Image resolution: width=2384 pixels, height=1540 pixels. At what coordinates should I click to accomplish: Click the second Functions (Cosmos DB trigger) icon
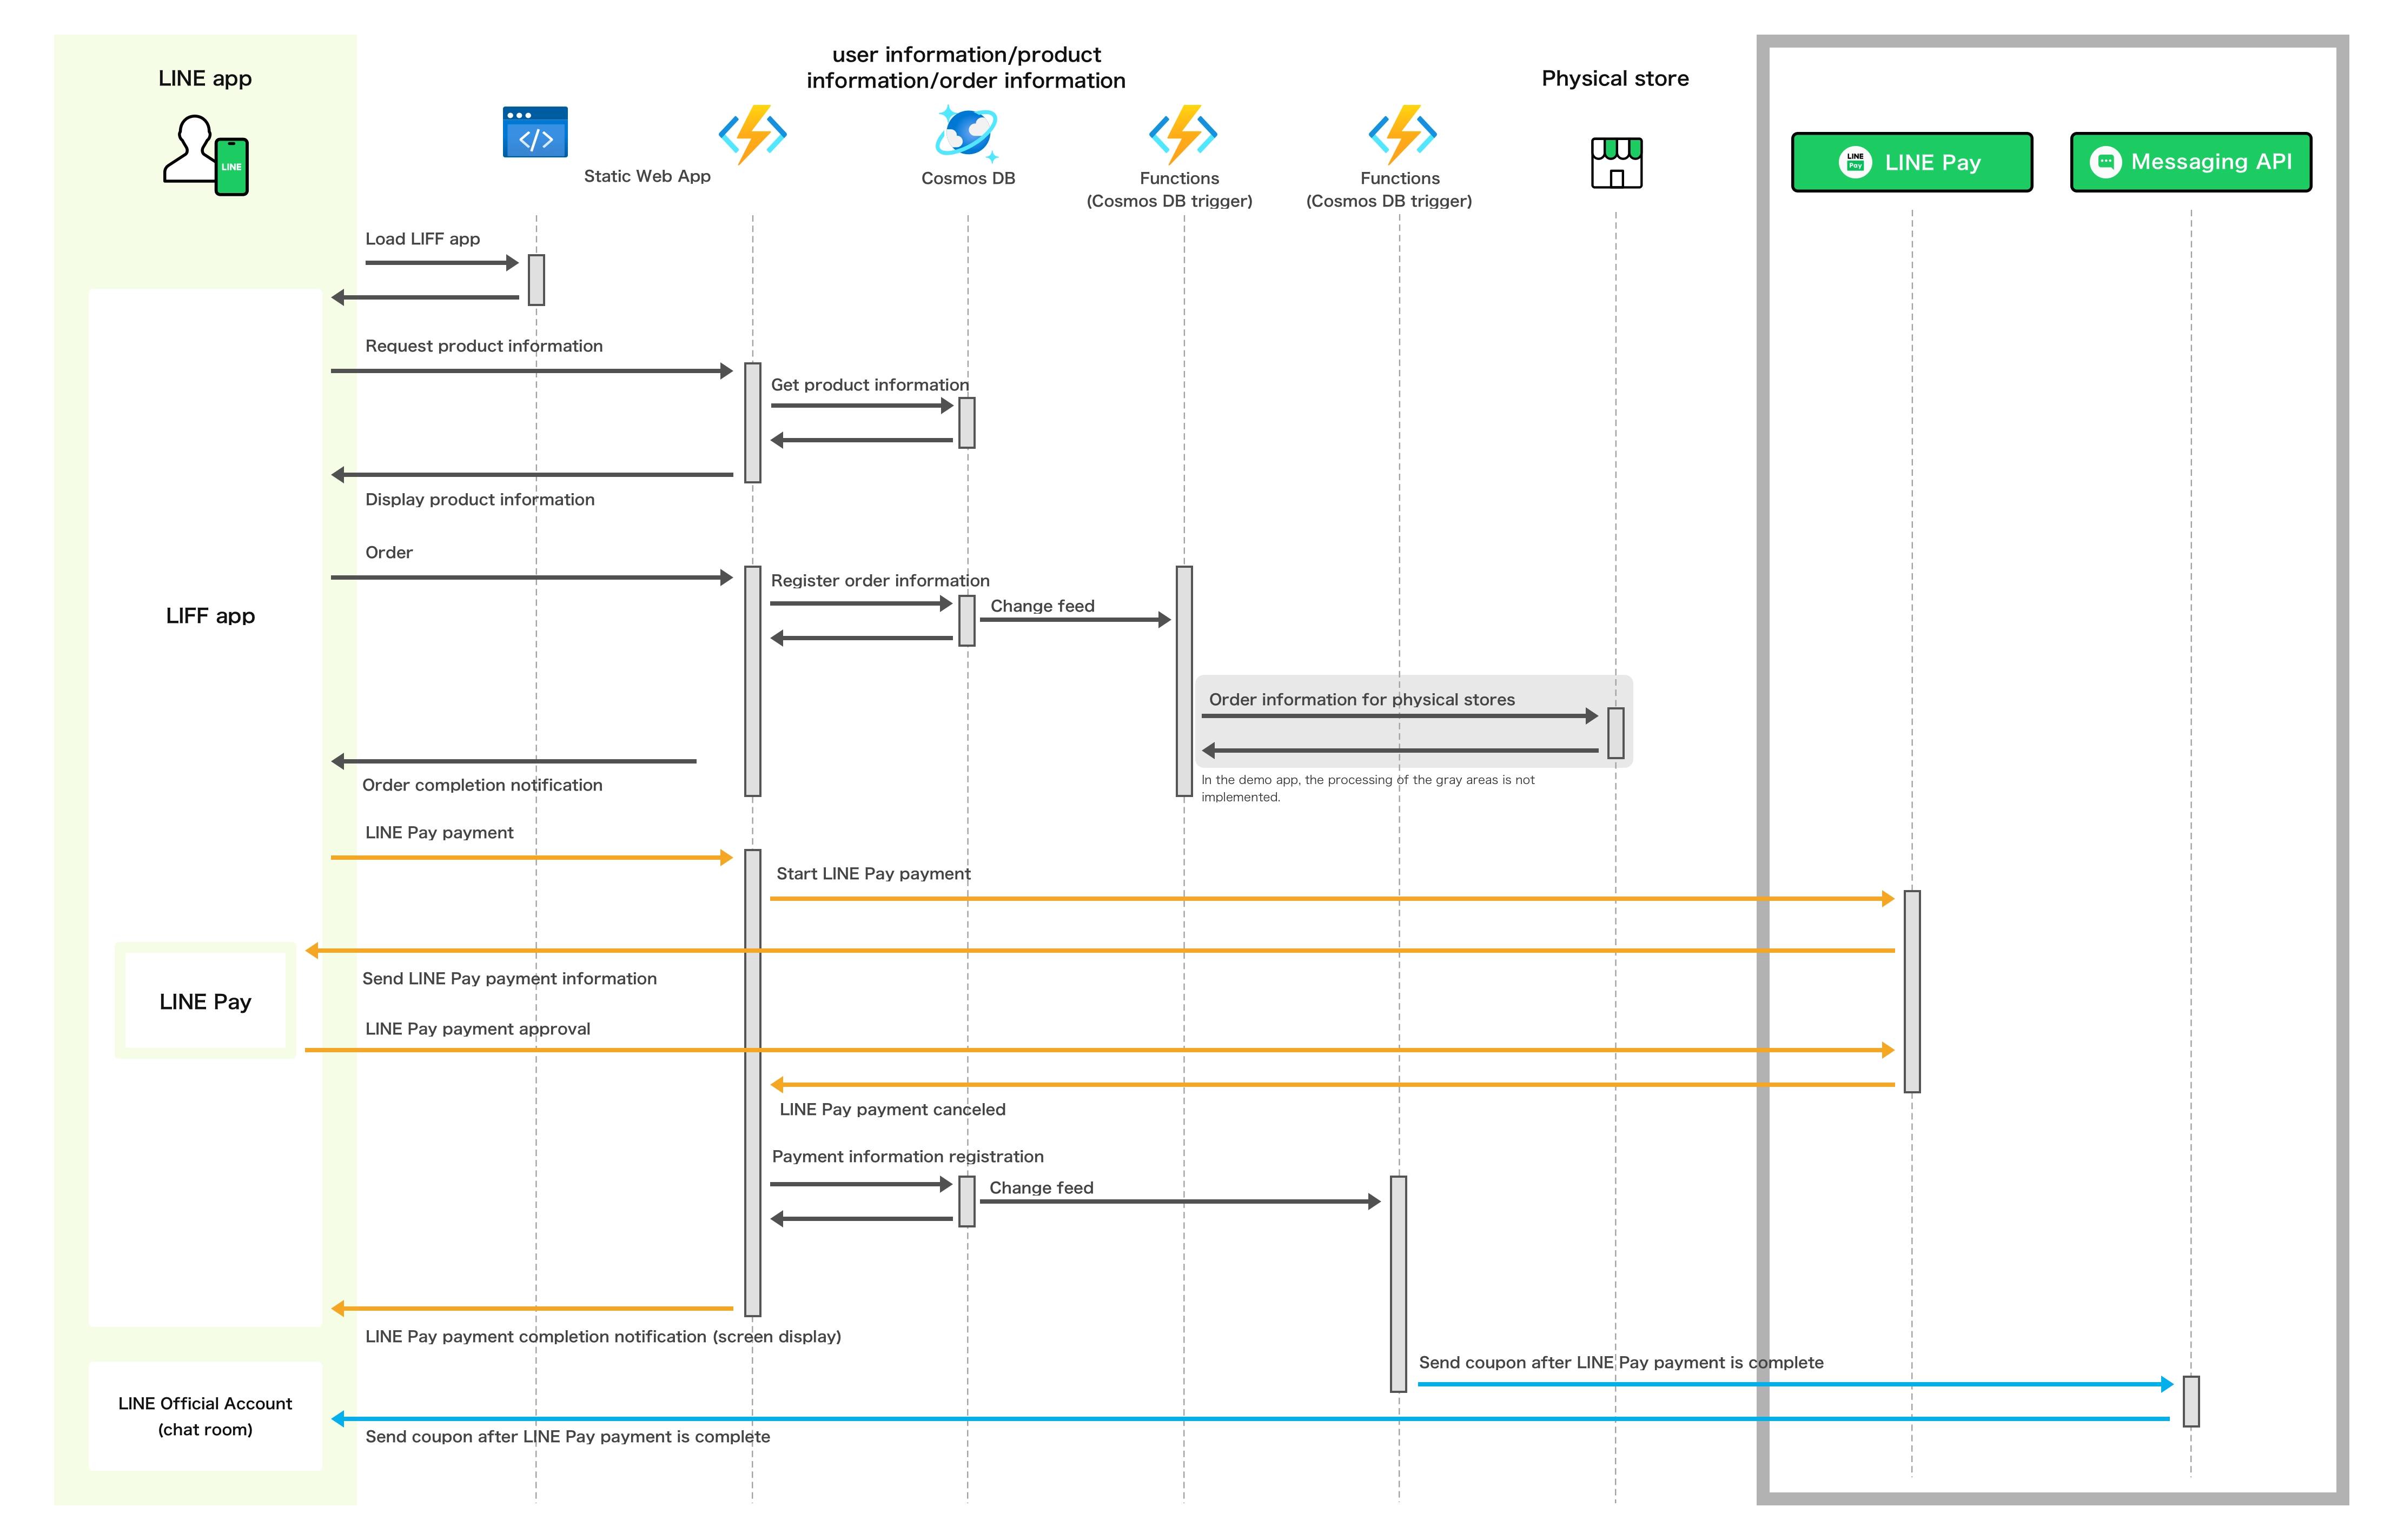1402,134
